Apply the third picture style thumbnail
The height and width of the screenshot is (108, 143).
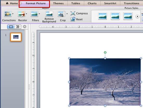click(128, 16)
